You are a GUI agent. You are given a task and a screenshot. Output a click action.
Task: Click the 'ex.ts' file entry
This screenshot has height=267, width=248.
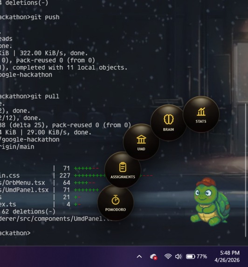click(x=8, y=205)
